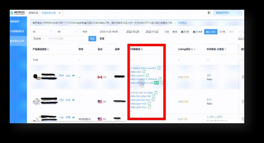264x143 pixels.
Task: Open external link icon next to 'baby gym toys'
Action: point(149,107)
